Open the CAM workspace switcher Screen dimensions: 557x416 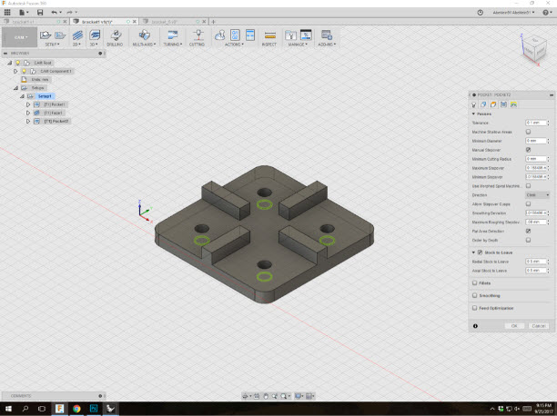tap(19, 37)
